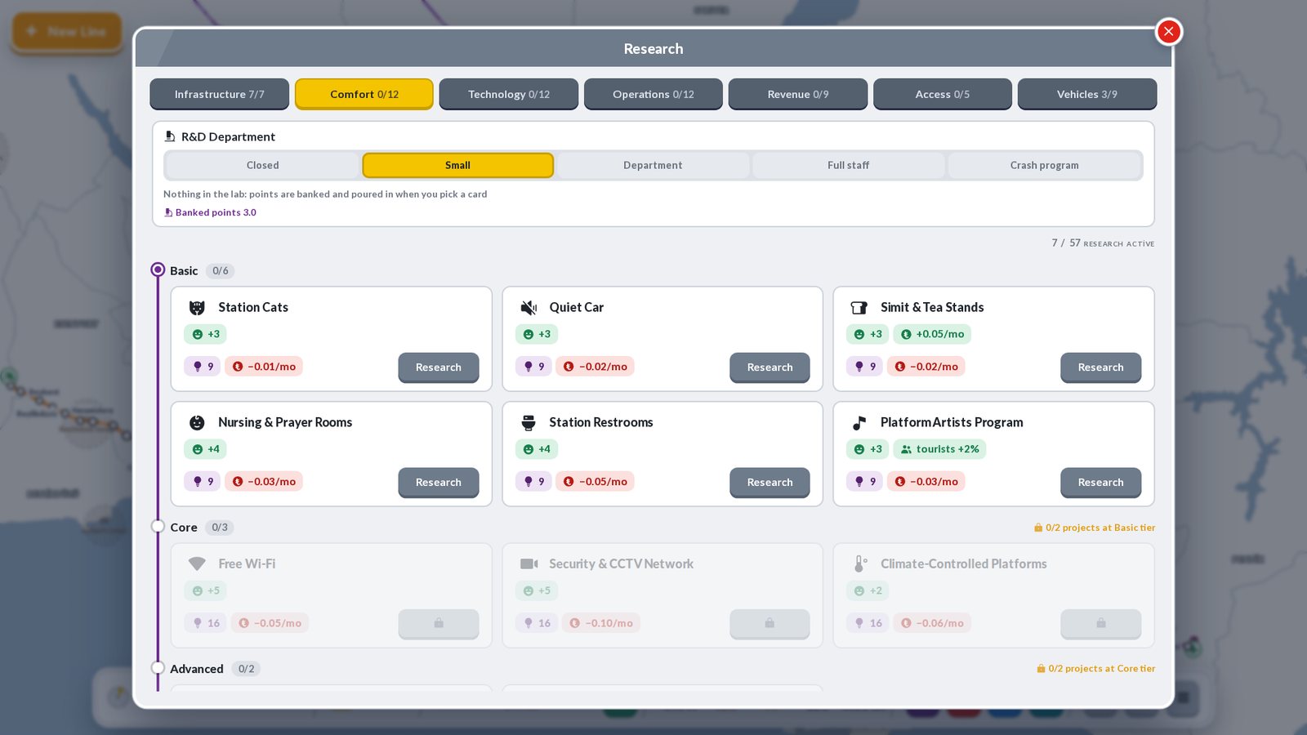Image resolution: width=1307 pixels, height=735 pixels.
Task: Click the Core tier node marker
Action: 158,527
